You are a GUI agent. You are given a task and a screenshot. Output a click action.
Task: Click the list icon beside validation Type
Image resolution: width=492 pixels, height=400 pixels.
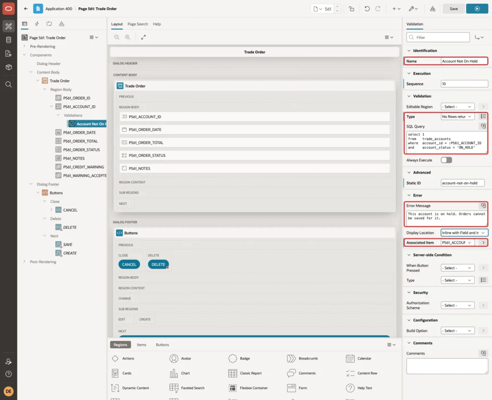point(483,116)
